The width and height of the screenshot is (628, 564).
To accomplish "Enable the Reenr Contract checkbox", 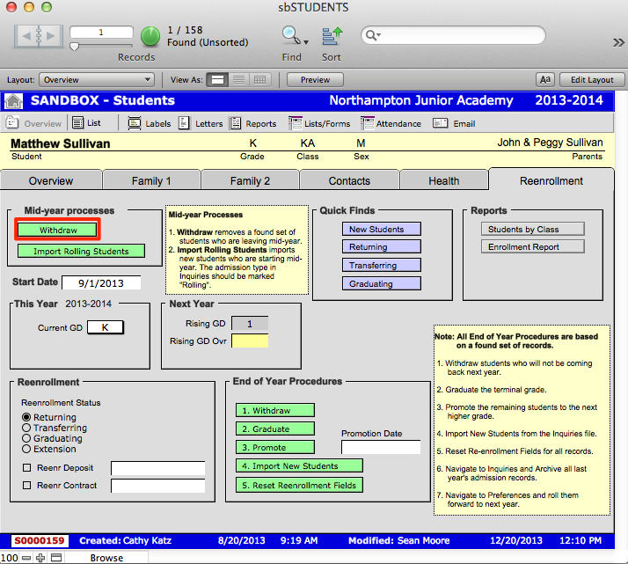I will pyautogui.click(x=26, y=486).
